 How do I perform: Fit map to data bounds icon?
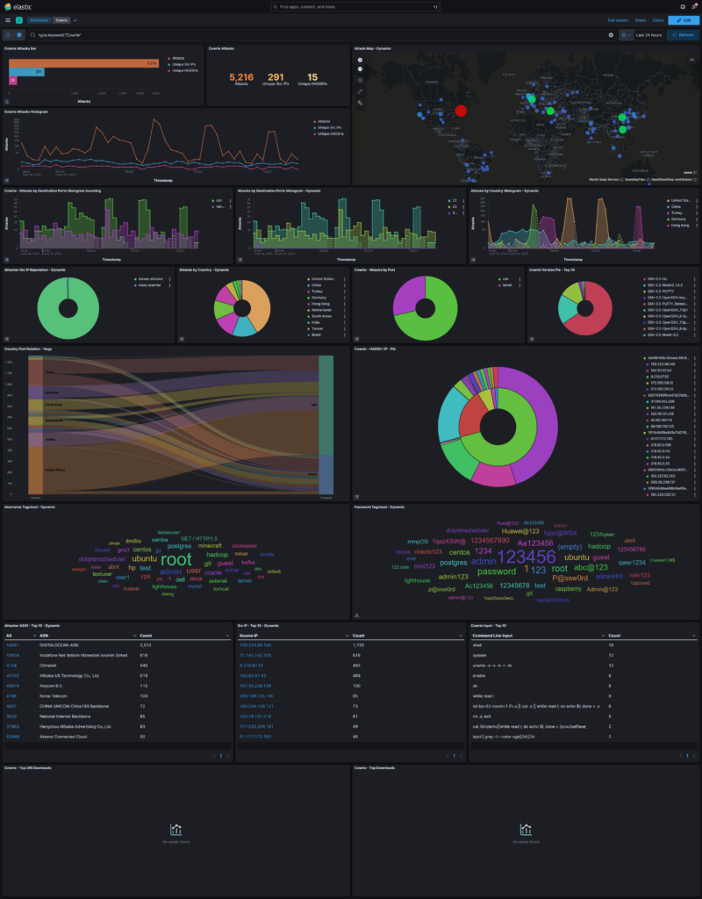360,80
